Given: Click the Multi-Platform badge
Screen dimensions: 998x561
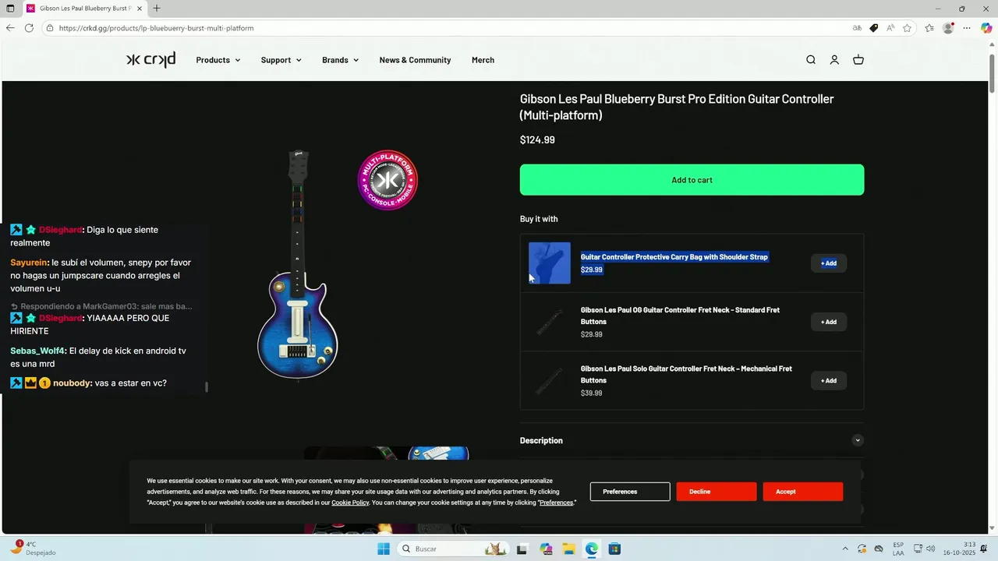Looking at the screenshot, I should coord(388,180).
